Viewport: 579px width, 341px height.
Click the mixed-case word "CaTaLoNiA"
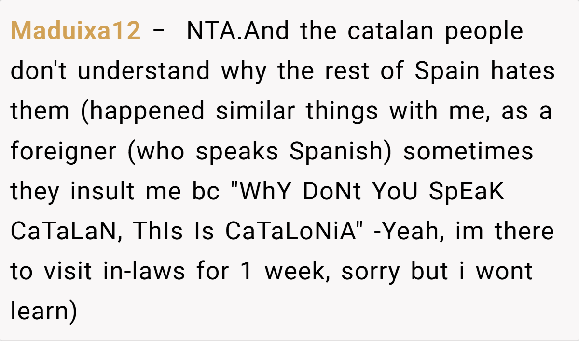click(x=293, y=231)
